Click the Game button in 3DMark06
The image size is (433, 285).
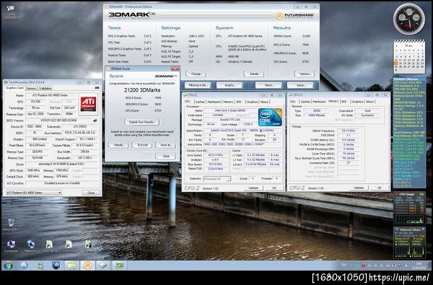click(x=300, y=85)
